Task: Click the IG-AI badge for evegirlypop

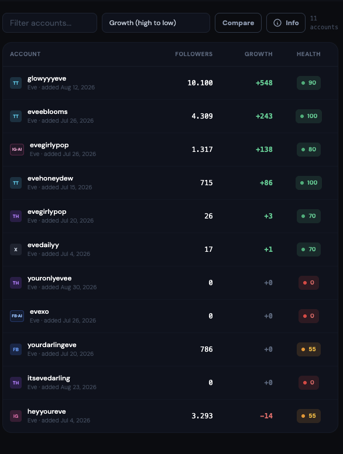Action: (17, 150)
